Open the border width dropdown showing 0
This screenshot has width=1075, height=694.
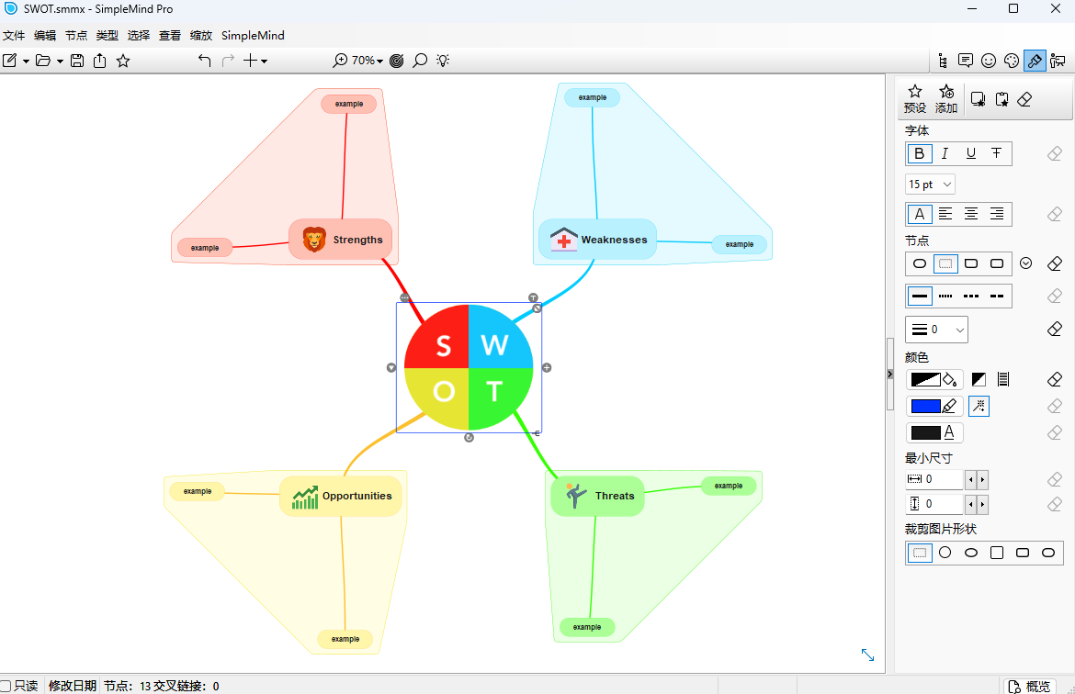[936, 329]
